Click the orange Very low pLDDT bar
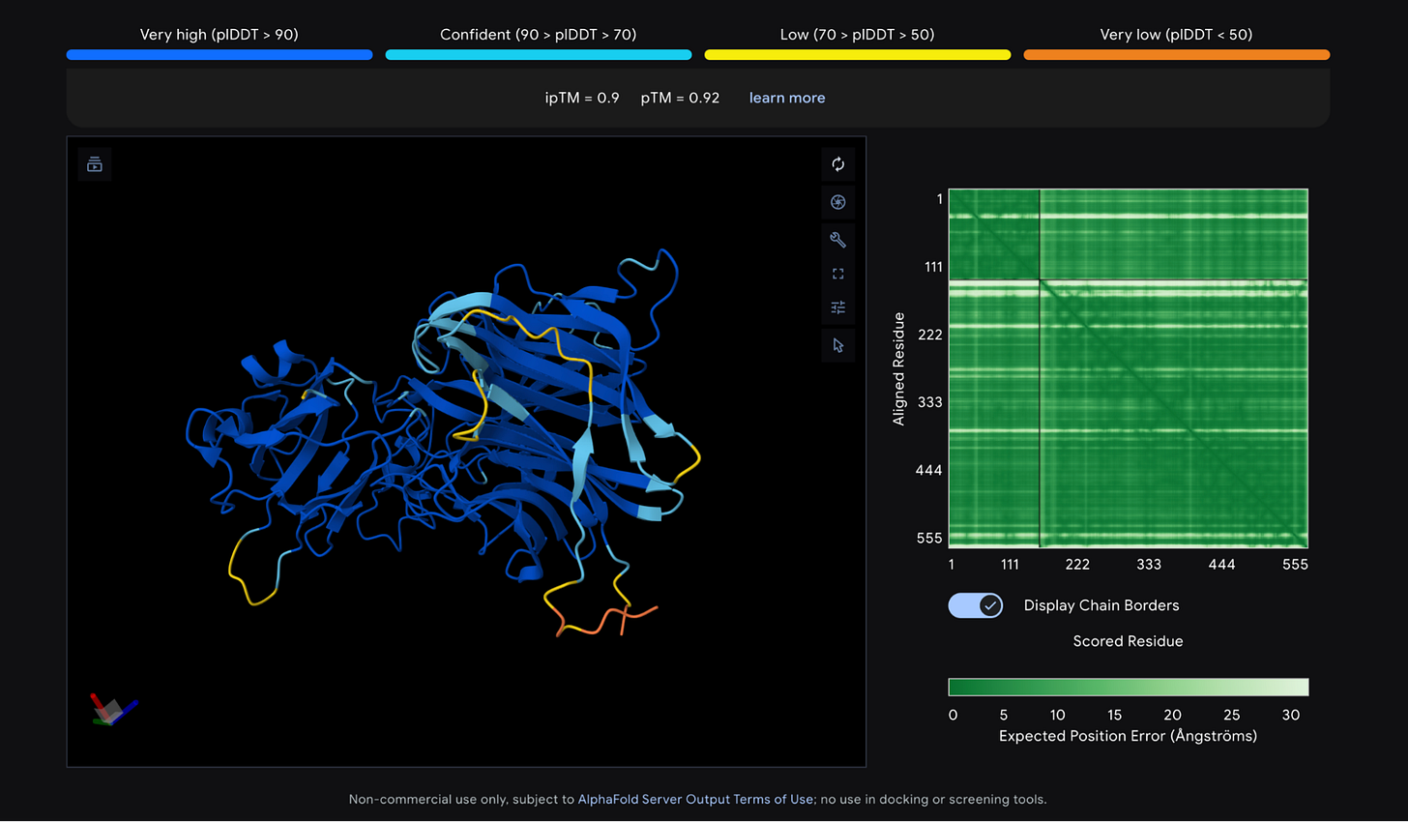1408x822 pixels. point(1176,55)
